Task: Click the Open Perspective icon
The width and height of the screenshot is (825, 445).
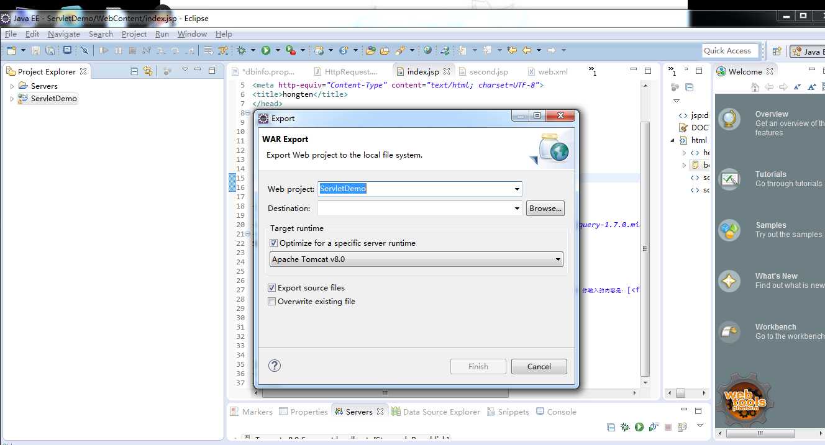Action: point(777,52)
